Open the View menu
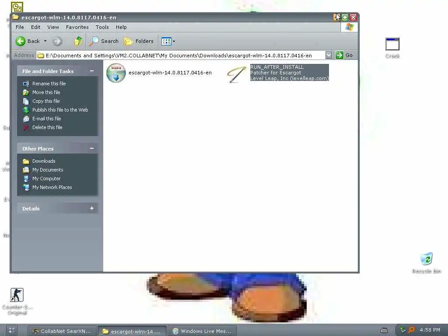448x336 pixels. (53, 27)
